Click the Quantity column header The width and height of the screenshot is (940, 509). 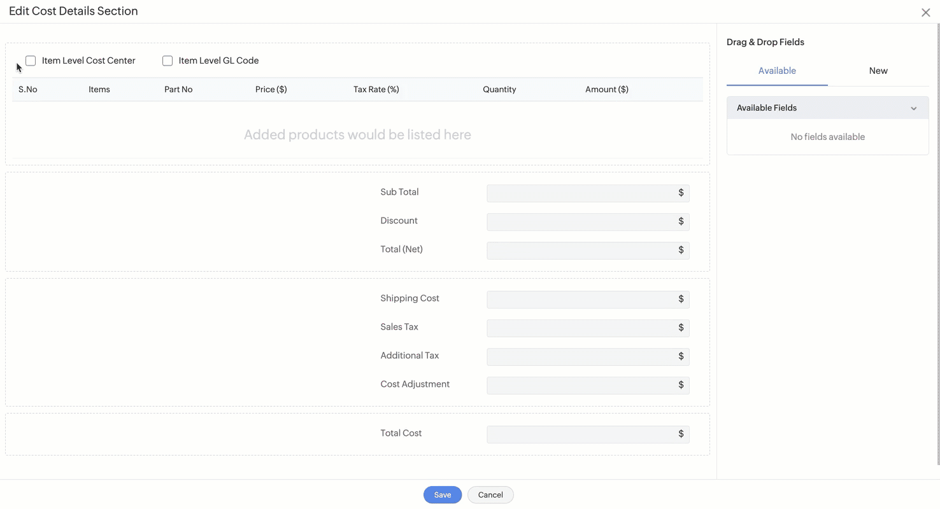499,90
